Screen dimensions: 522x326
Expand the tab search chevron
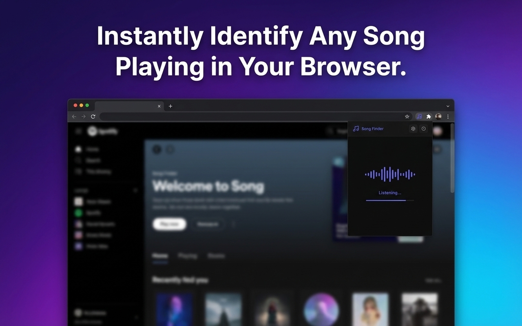[448, 106]
